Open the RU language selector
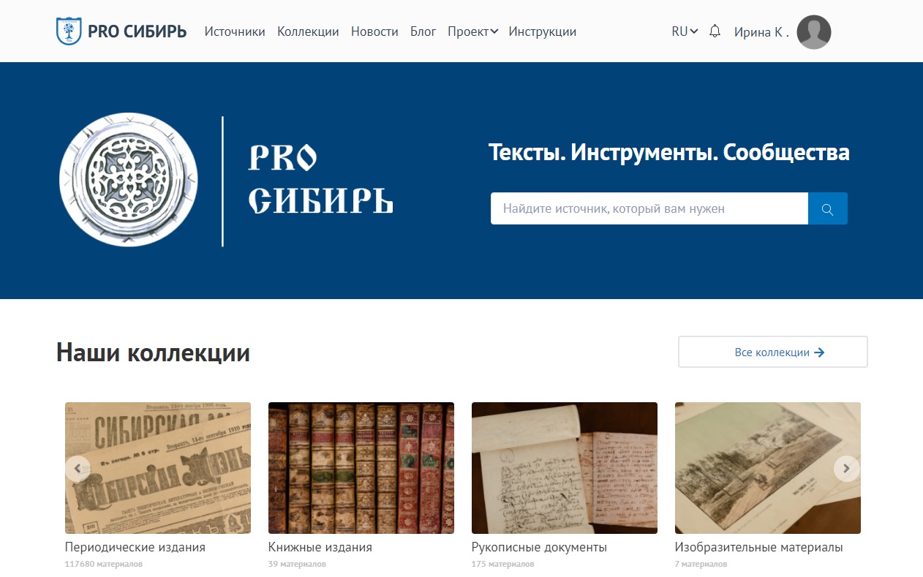 [x=685, y=31]
